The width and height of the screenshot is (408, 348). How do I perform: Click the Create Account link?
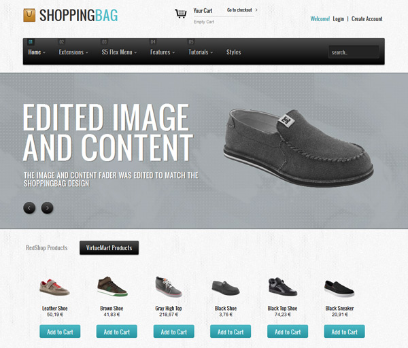tap(367, 19)
